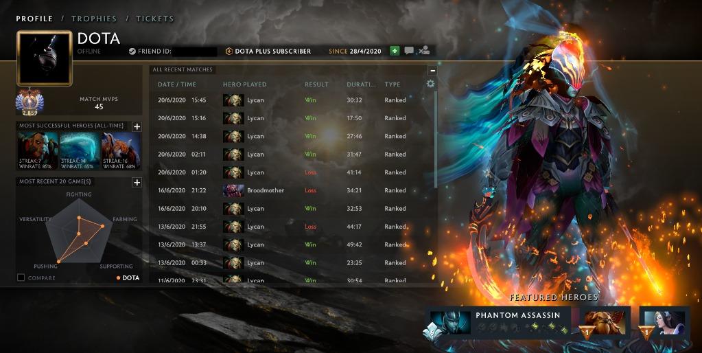Open the Tickets tab
This screenshot has height=353, width=702.
tap(155, 19)
